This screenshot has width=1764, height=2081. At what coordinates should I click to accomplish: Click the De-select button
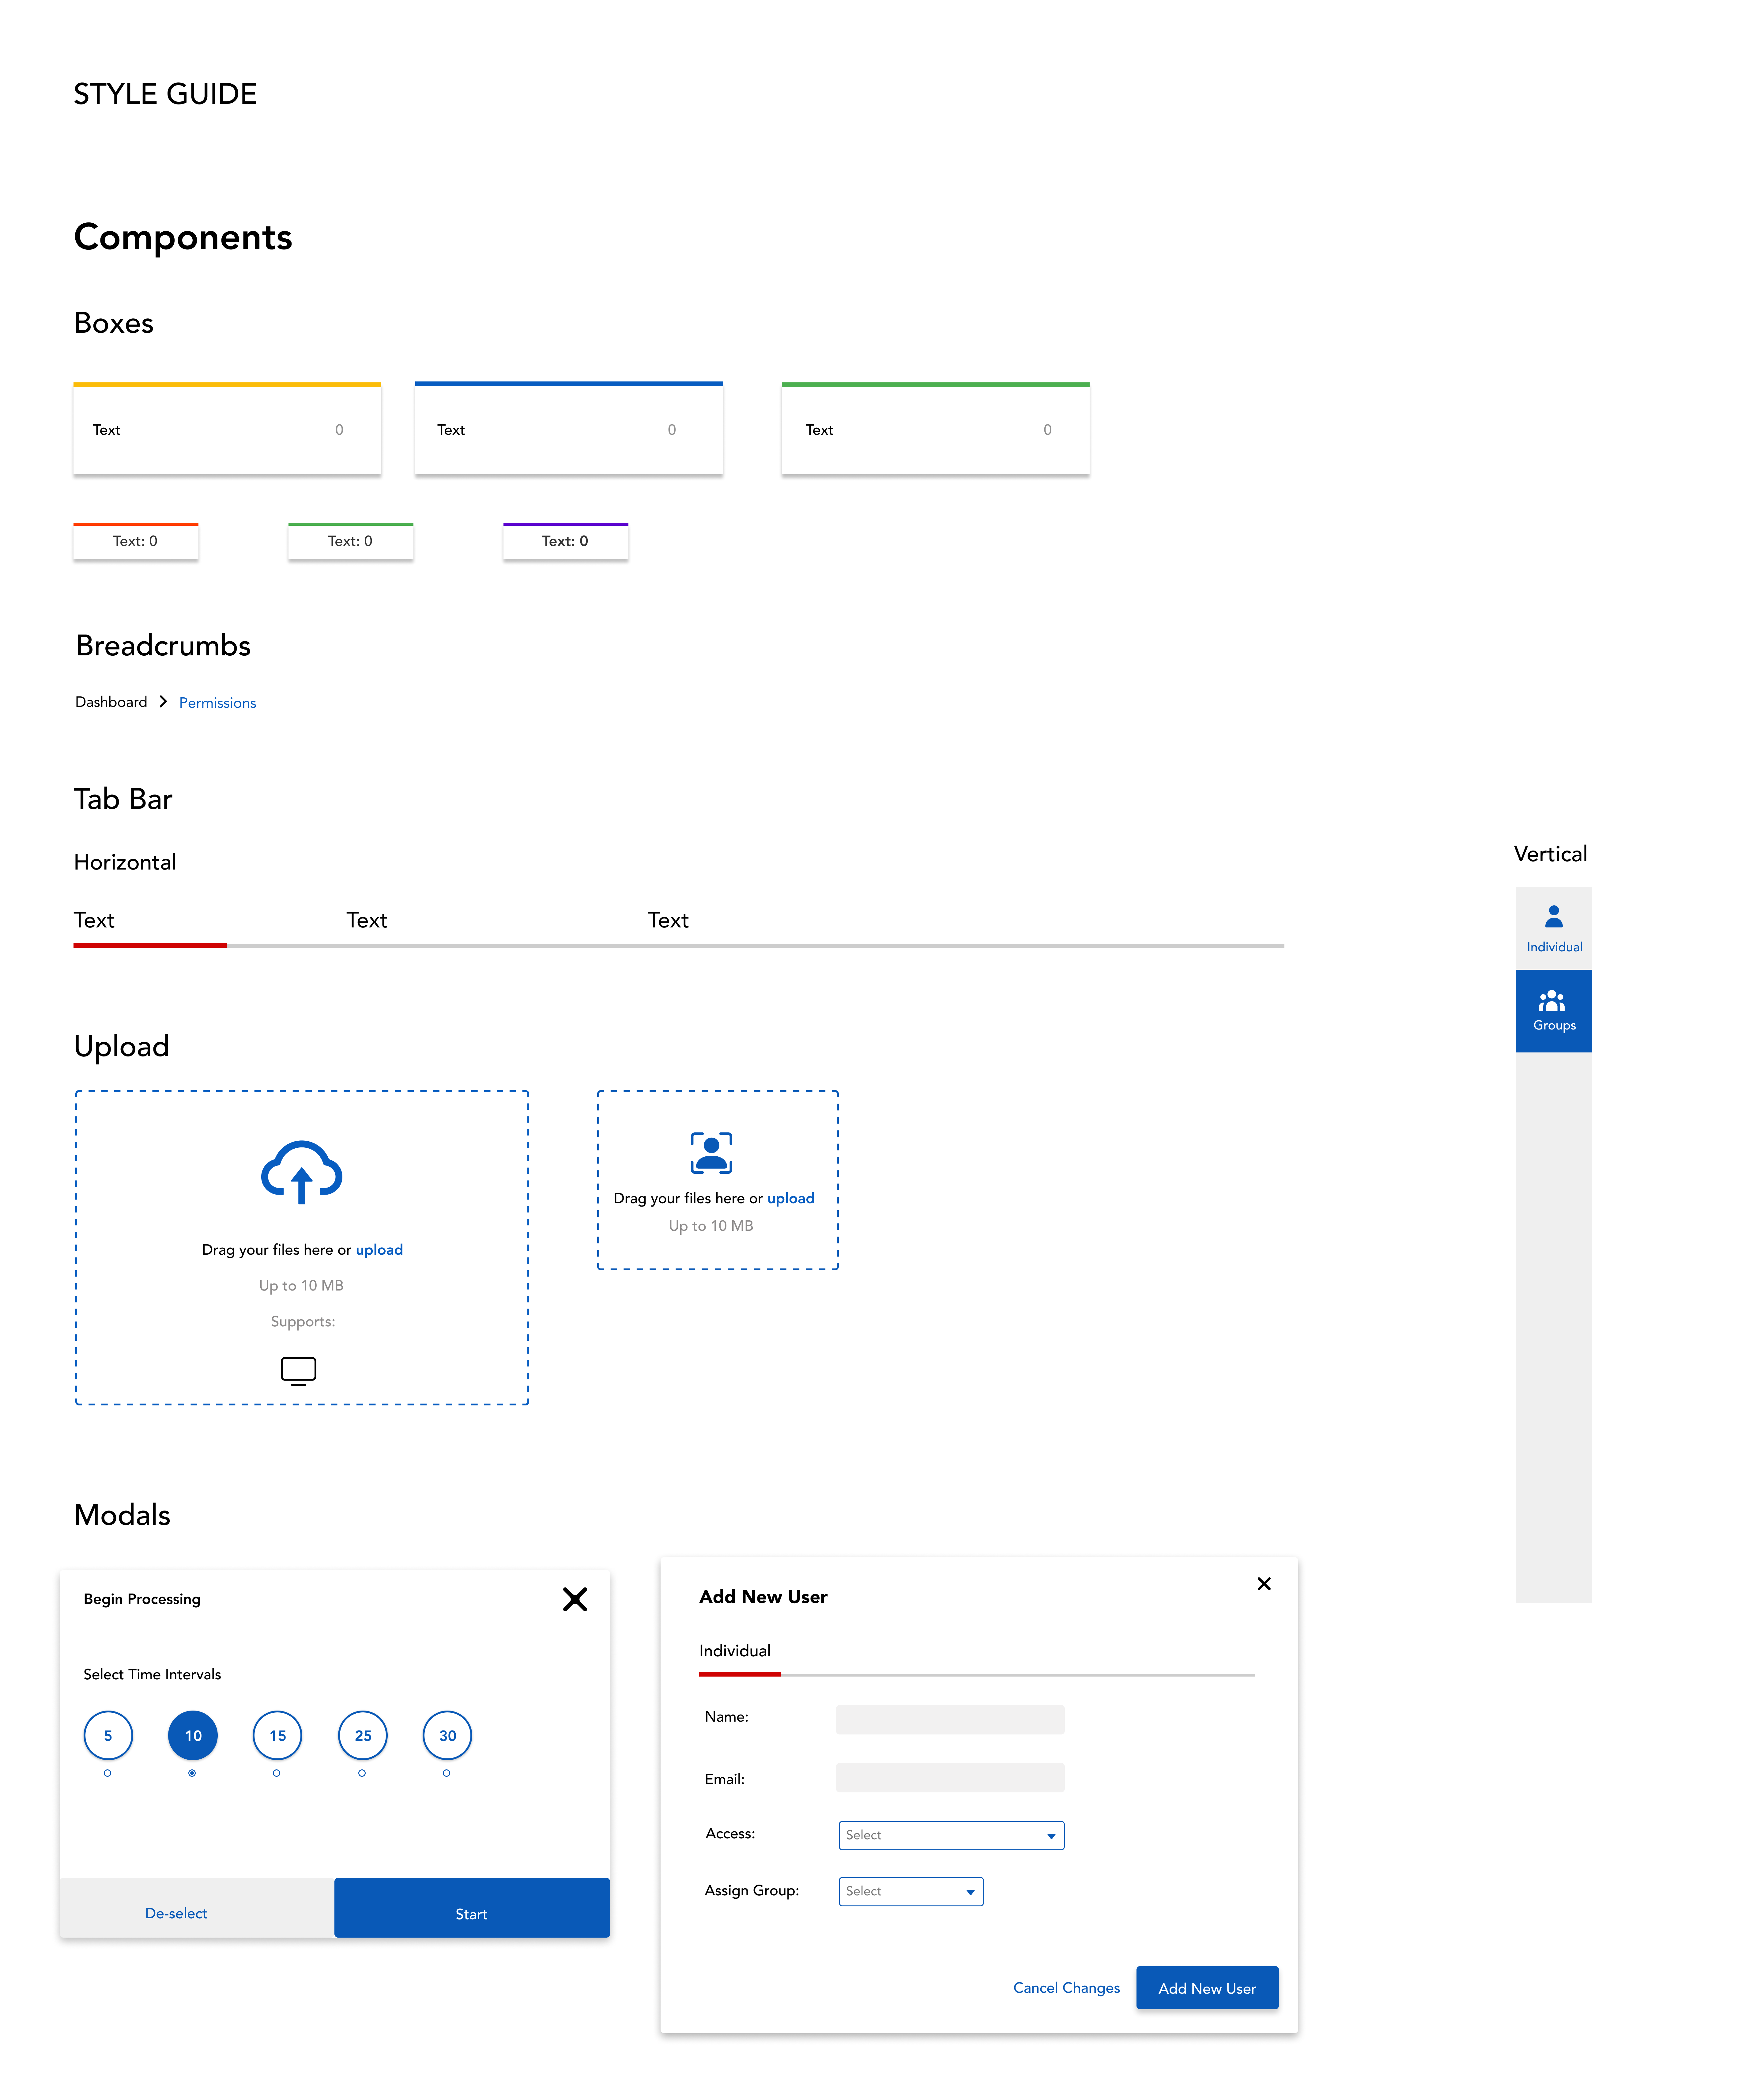197,1908
